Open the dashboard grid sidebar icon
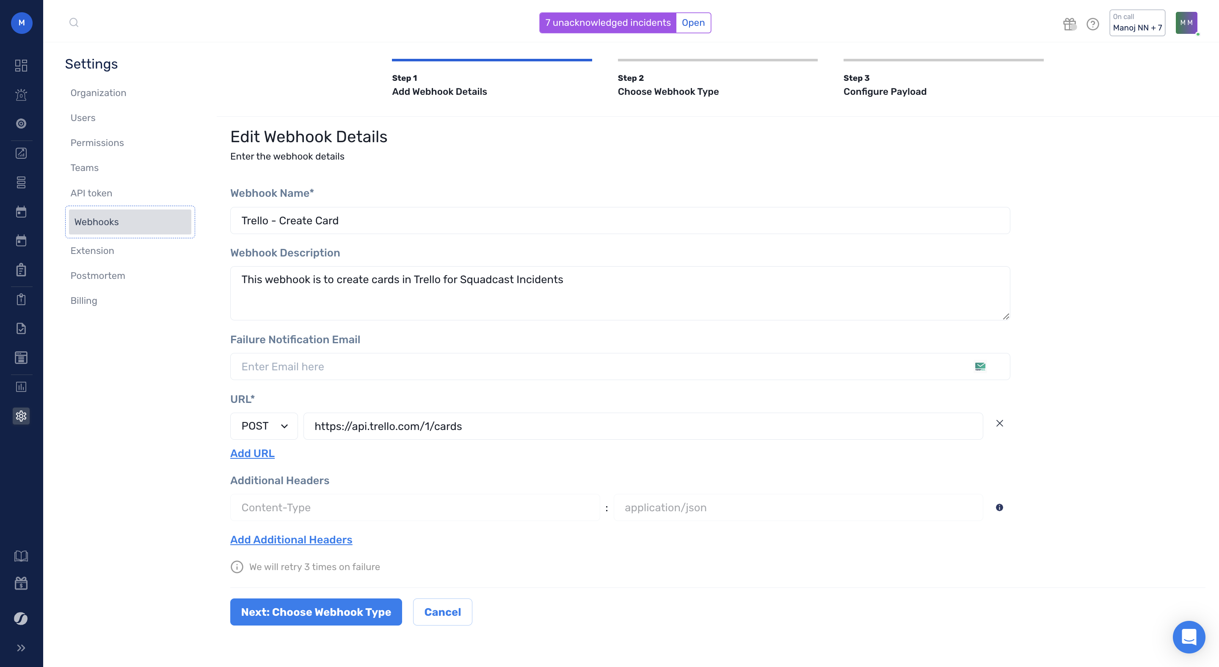The image size is (1219, 667). tap(21, 65)
